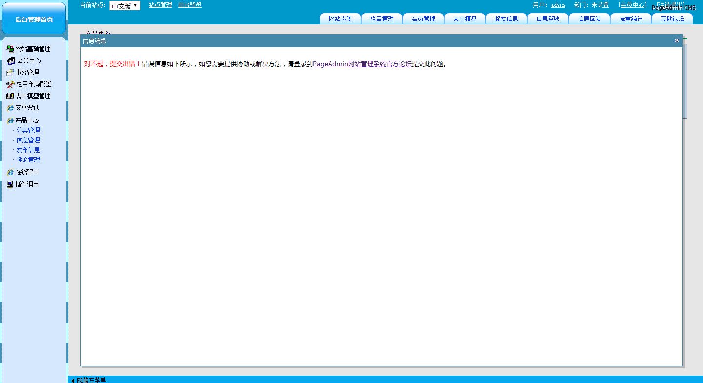Click the vertical scrollbar beside the dialog
This screenshot has height=383, width=703.
click(685, 81)
